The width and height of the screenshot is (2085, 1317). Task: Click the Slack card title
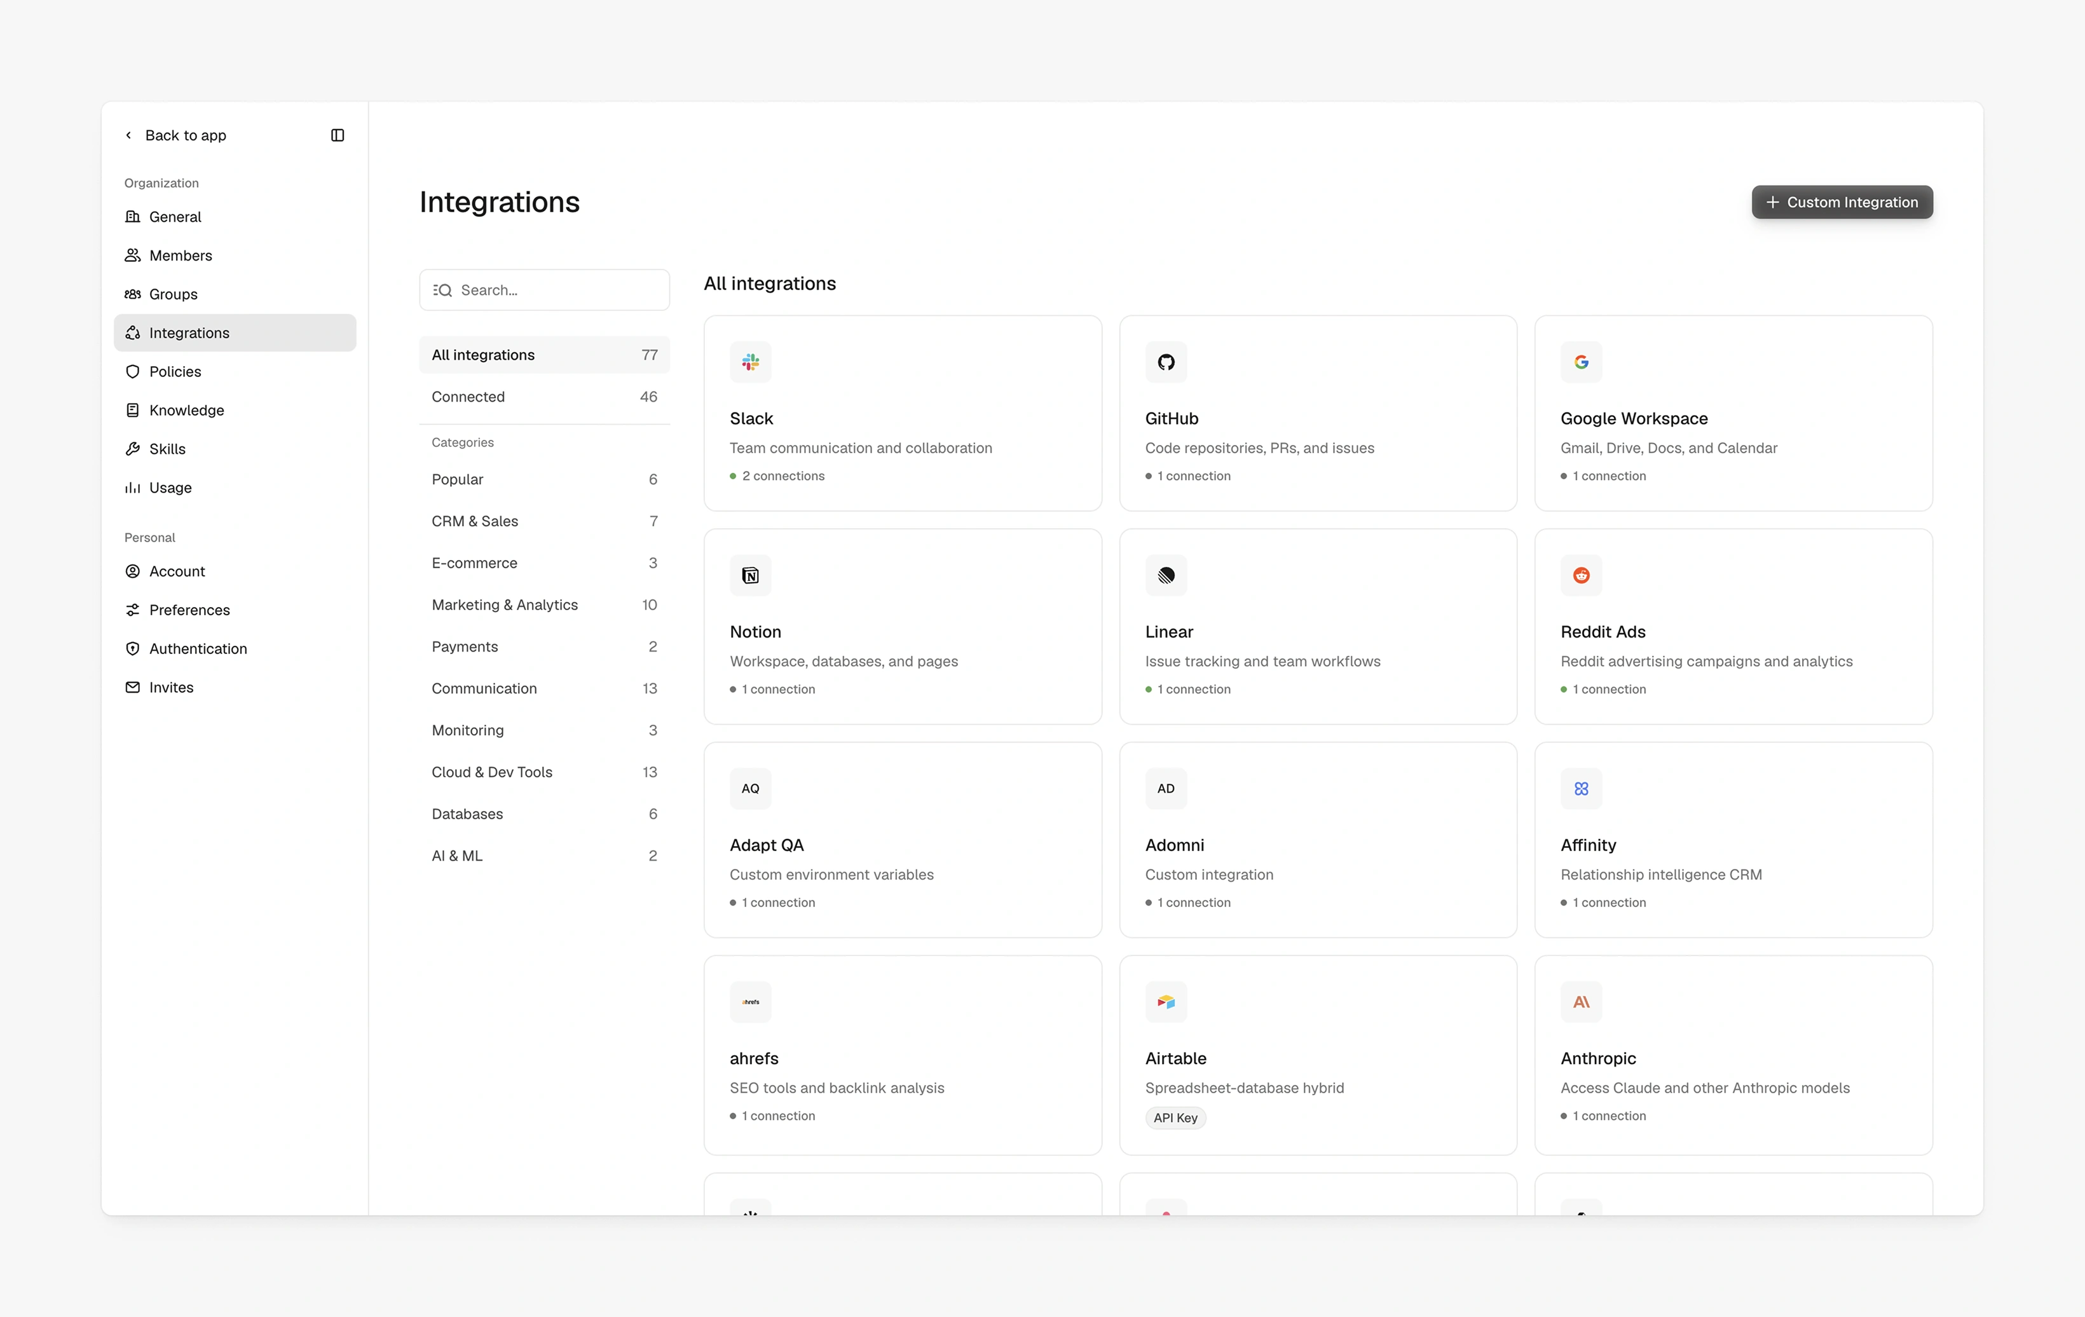(x=751, y=418)
